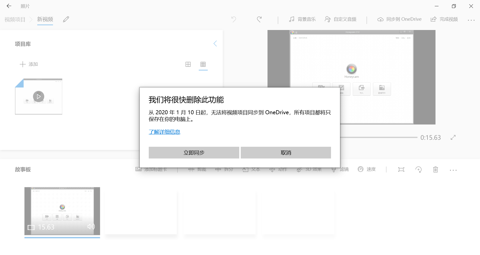
Task: Click the back arrow to Photos
Action: pos(9,6)
